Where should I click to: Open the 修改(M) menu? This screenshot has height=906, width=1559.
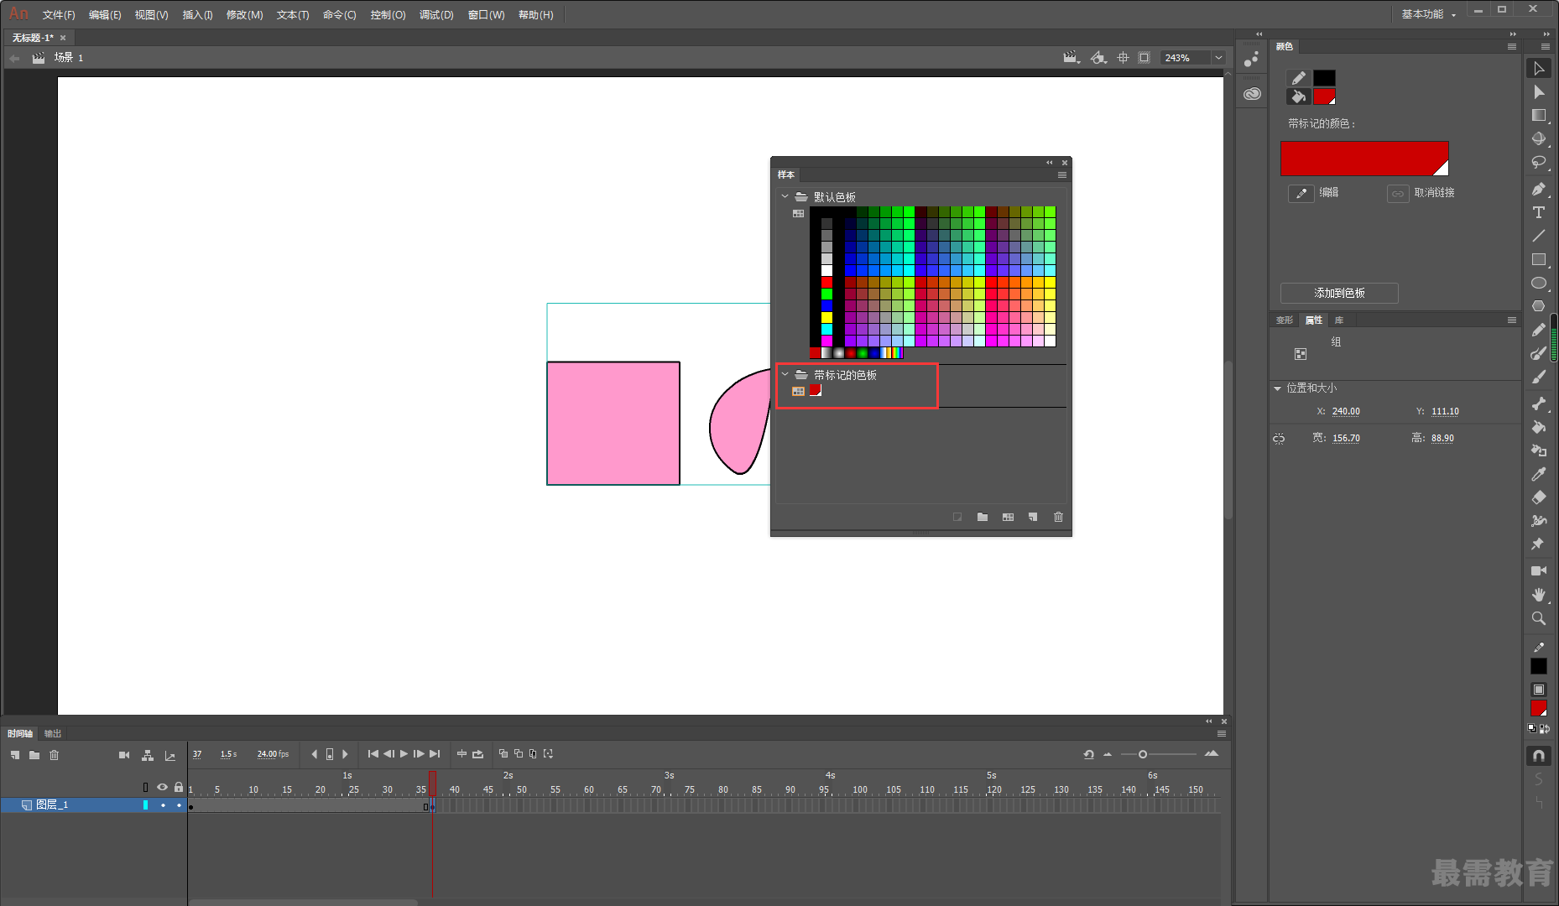244,15
